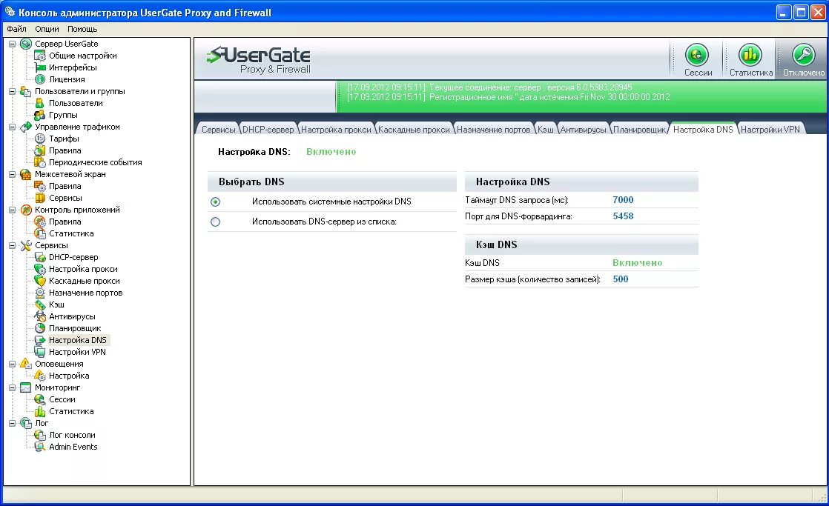The image size is (829, 506).
Task: Click the Настройка прокси tree icon
Action: (39, 269)
